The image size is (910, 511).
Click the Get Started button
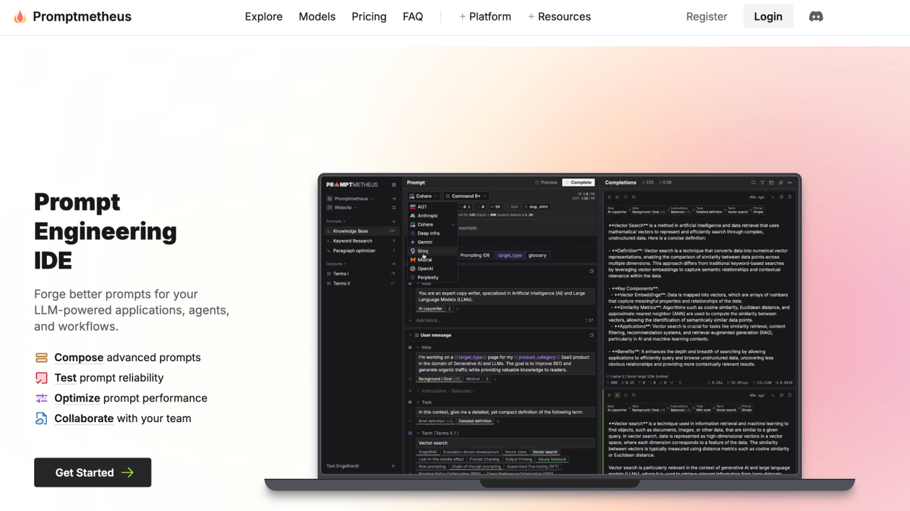92,472
